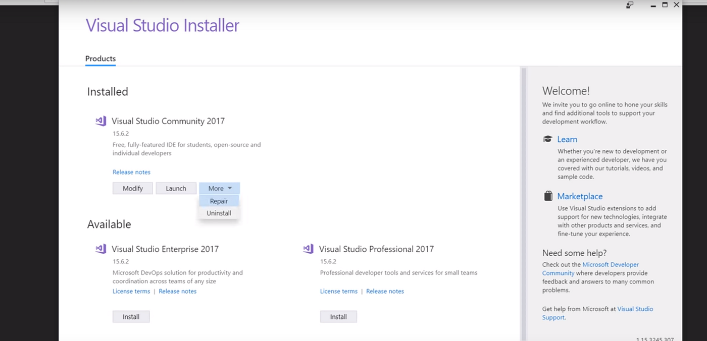Open the Microsoft Developer Community link
Viewport: 707px width, 341px height.
[591, 269]
